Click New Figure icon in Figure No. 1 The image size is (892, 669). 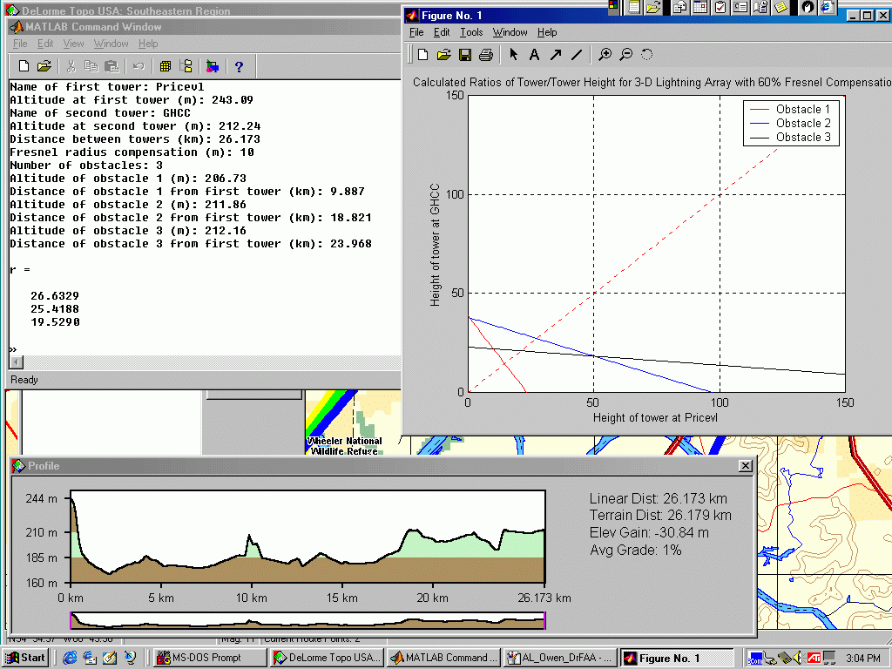422,55
